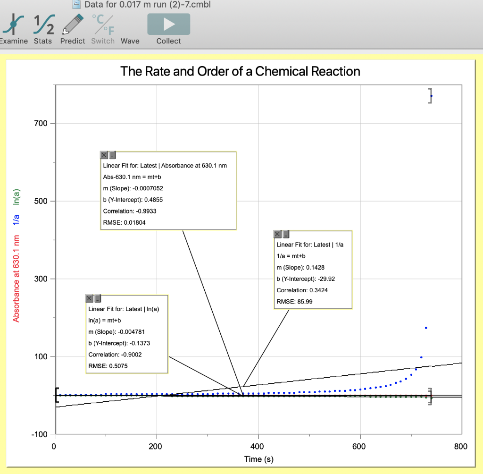
Task: Select RMSE value 85.99
Action: [x=305, y=302]
